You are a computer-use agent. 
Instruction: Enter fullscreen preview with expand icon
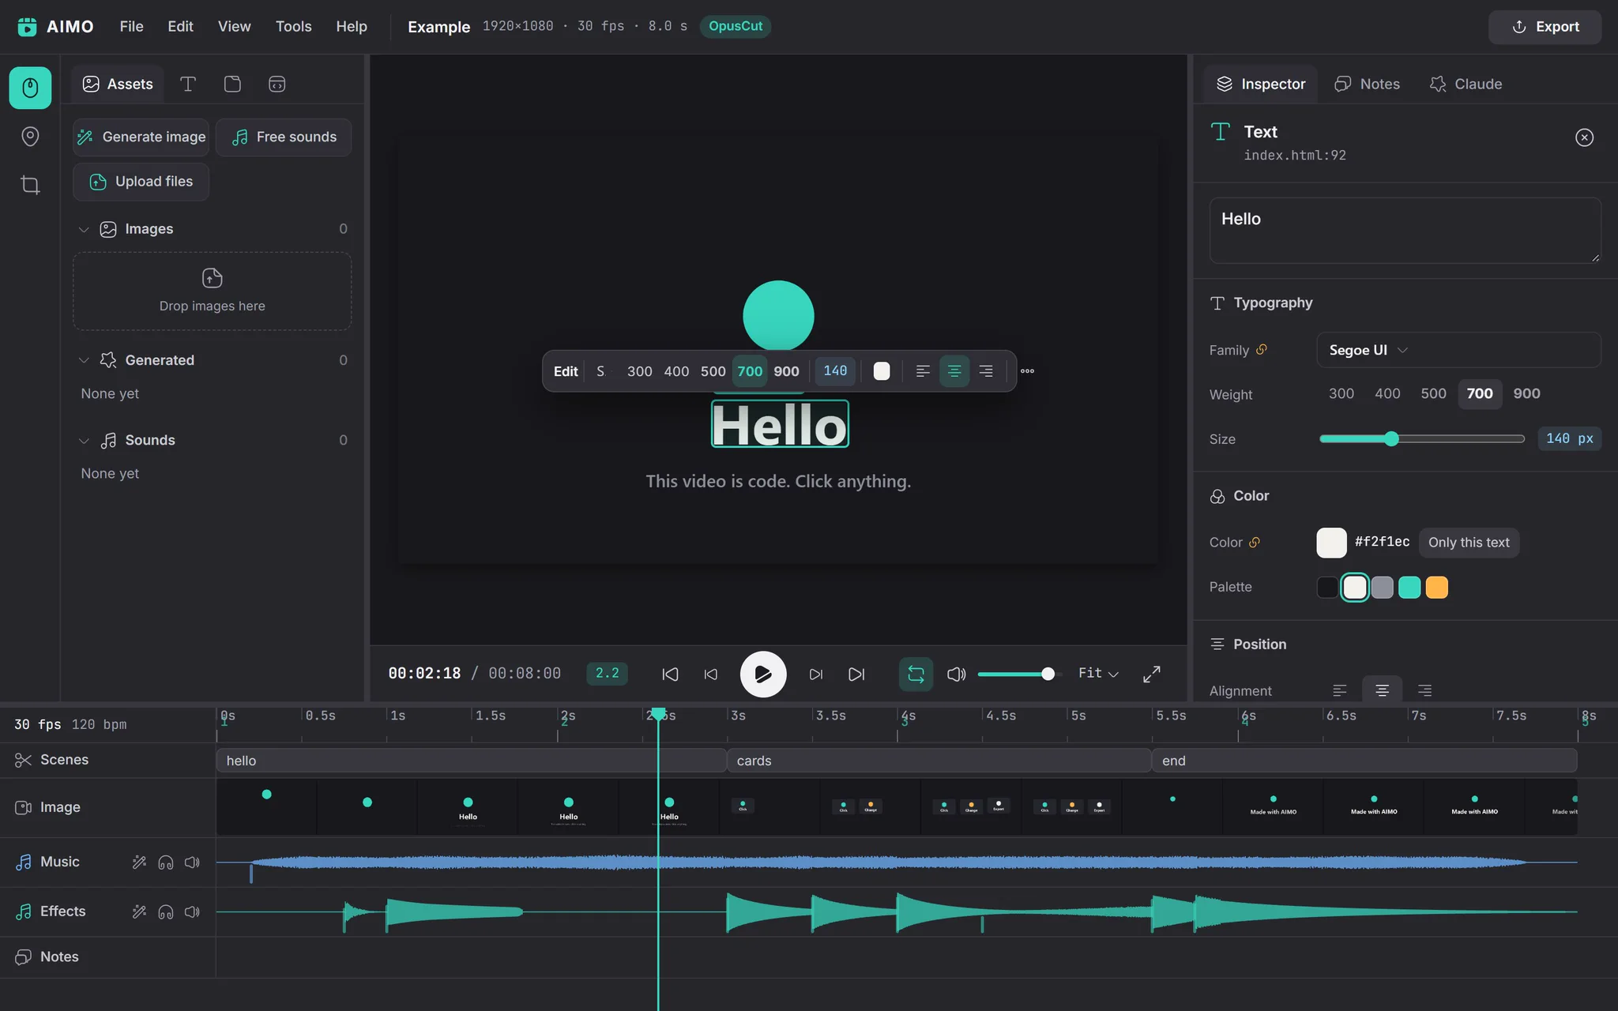[x=1152, y=674]
